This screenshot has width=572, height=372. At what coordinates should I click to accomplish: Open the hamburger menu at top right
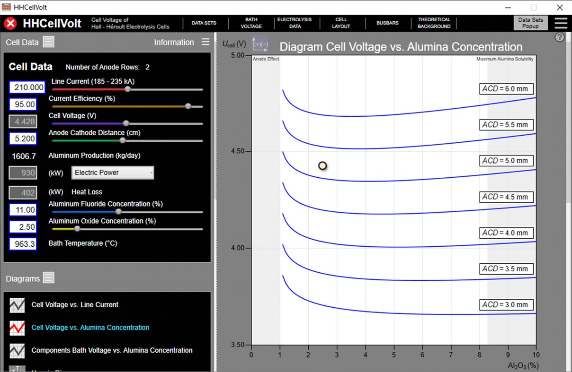(x=561, y=23)
